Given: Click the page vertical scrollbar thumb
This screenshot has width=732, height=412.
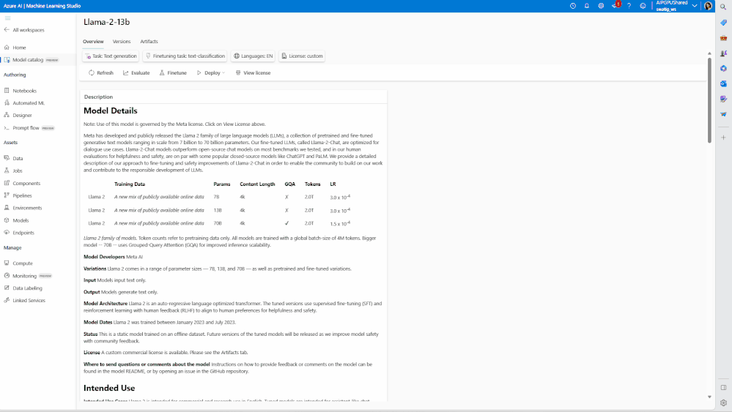Looking at the screenshot, I should point(709,100).
